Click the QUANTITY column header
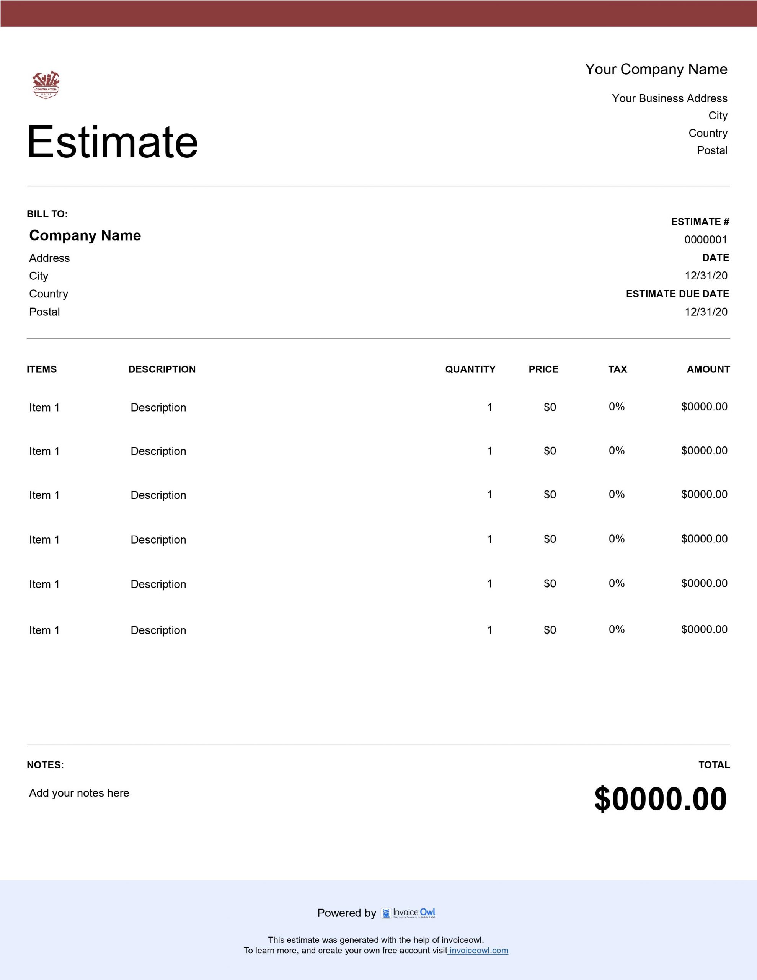The height and width of the screenshot is (980, 757). point(470,369)
